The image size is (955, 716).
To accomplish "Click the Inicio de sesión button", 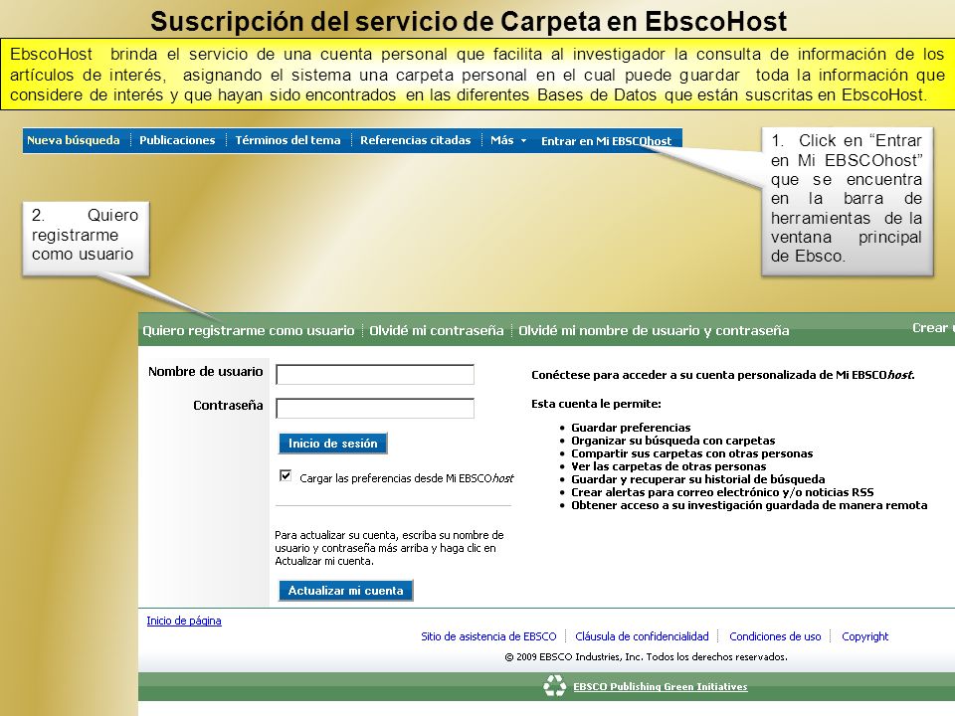I will 332,444.
